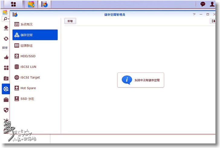The width and height of the screenshot is (220, 148).
Task: Switch to Storage Manager taskbar app
Action: [44, 4]
